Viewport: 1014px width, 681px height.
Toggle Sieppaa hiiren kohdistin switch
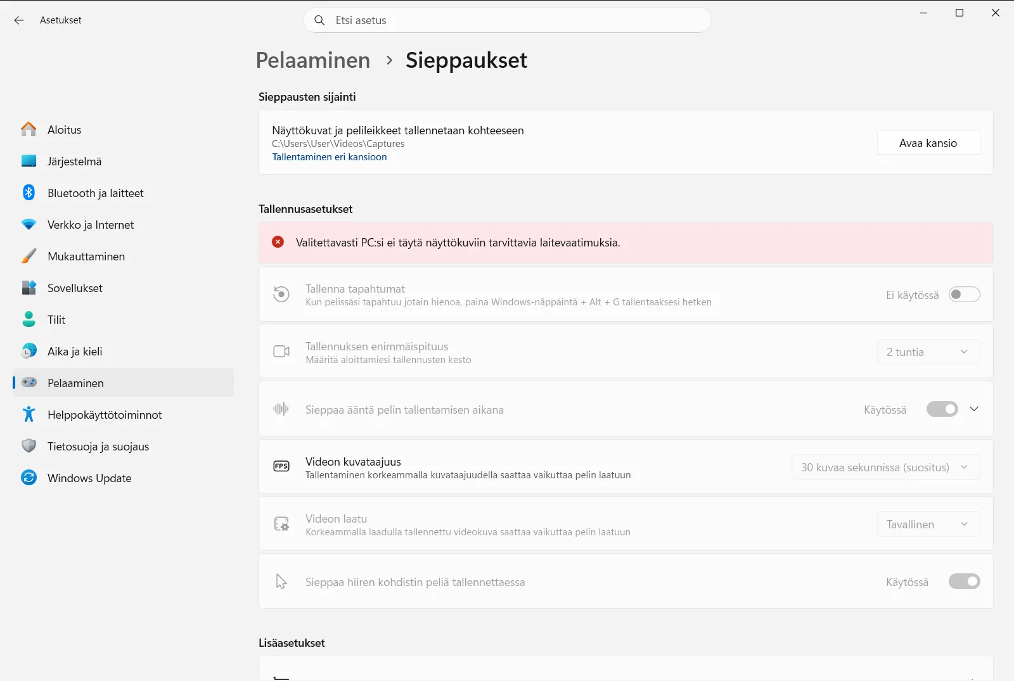964,582
